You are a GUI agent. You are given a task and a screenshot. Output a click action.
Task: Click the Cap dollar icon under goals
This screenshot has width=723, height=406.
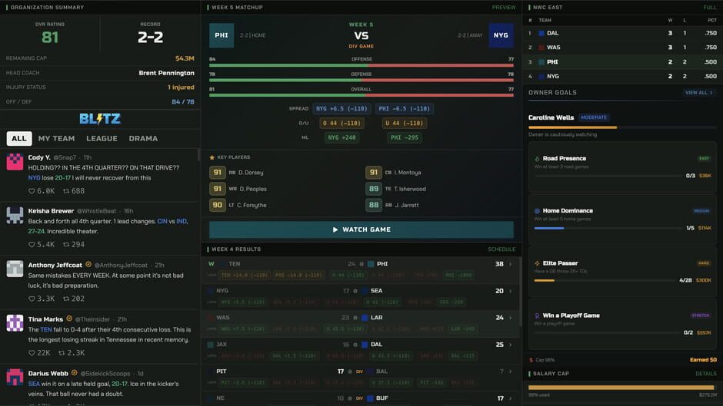[x=531, y=360]
